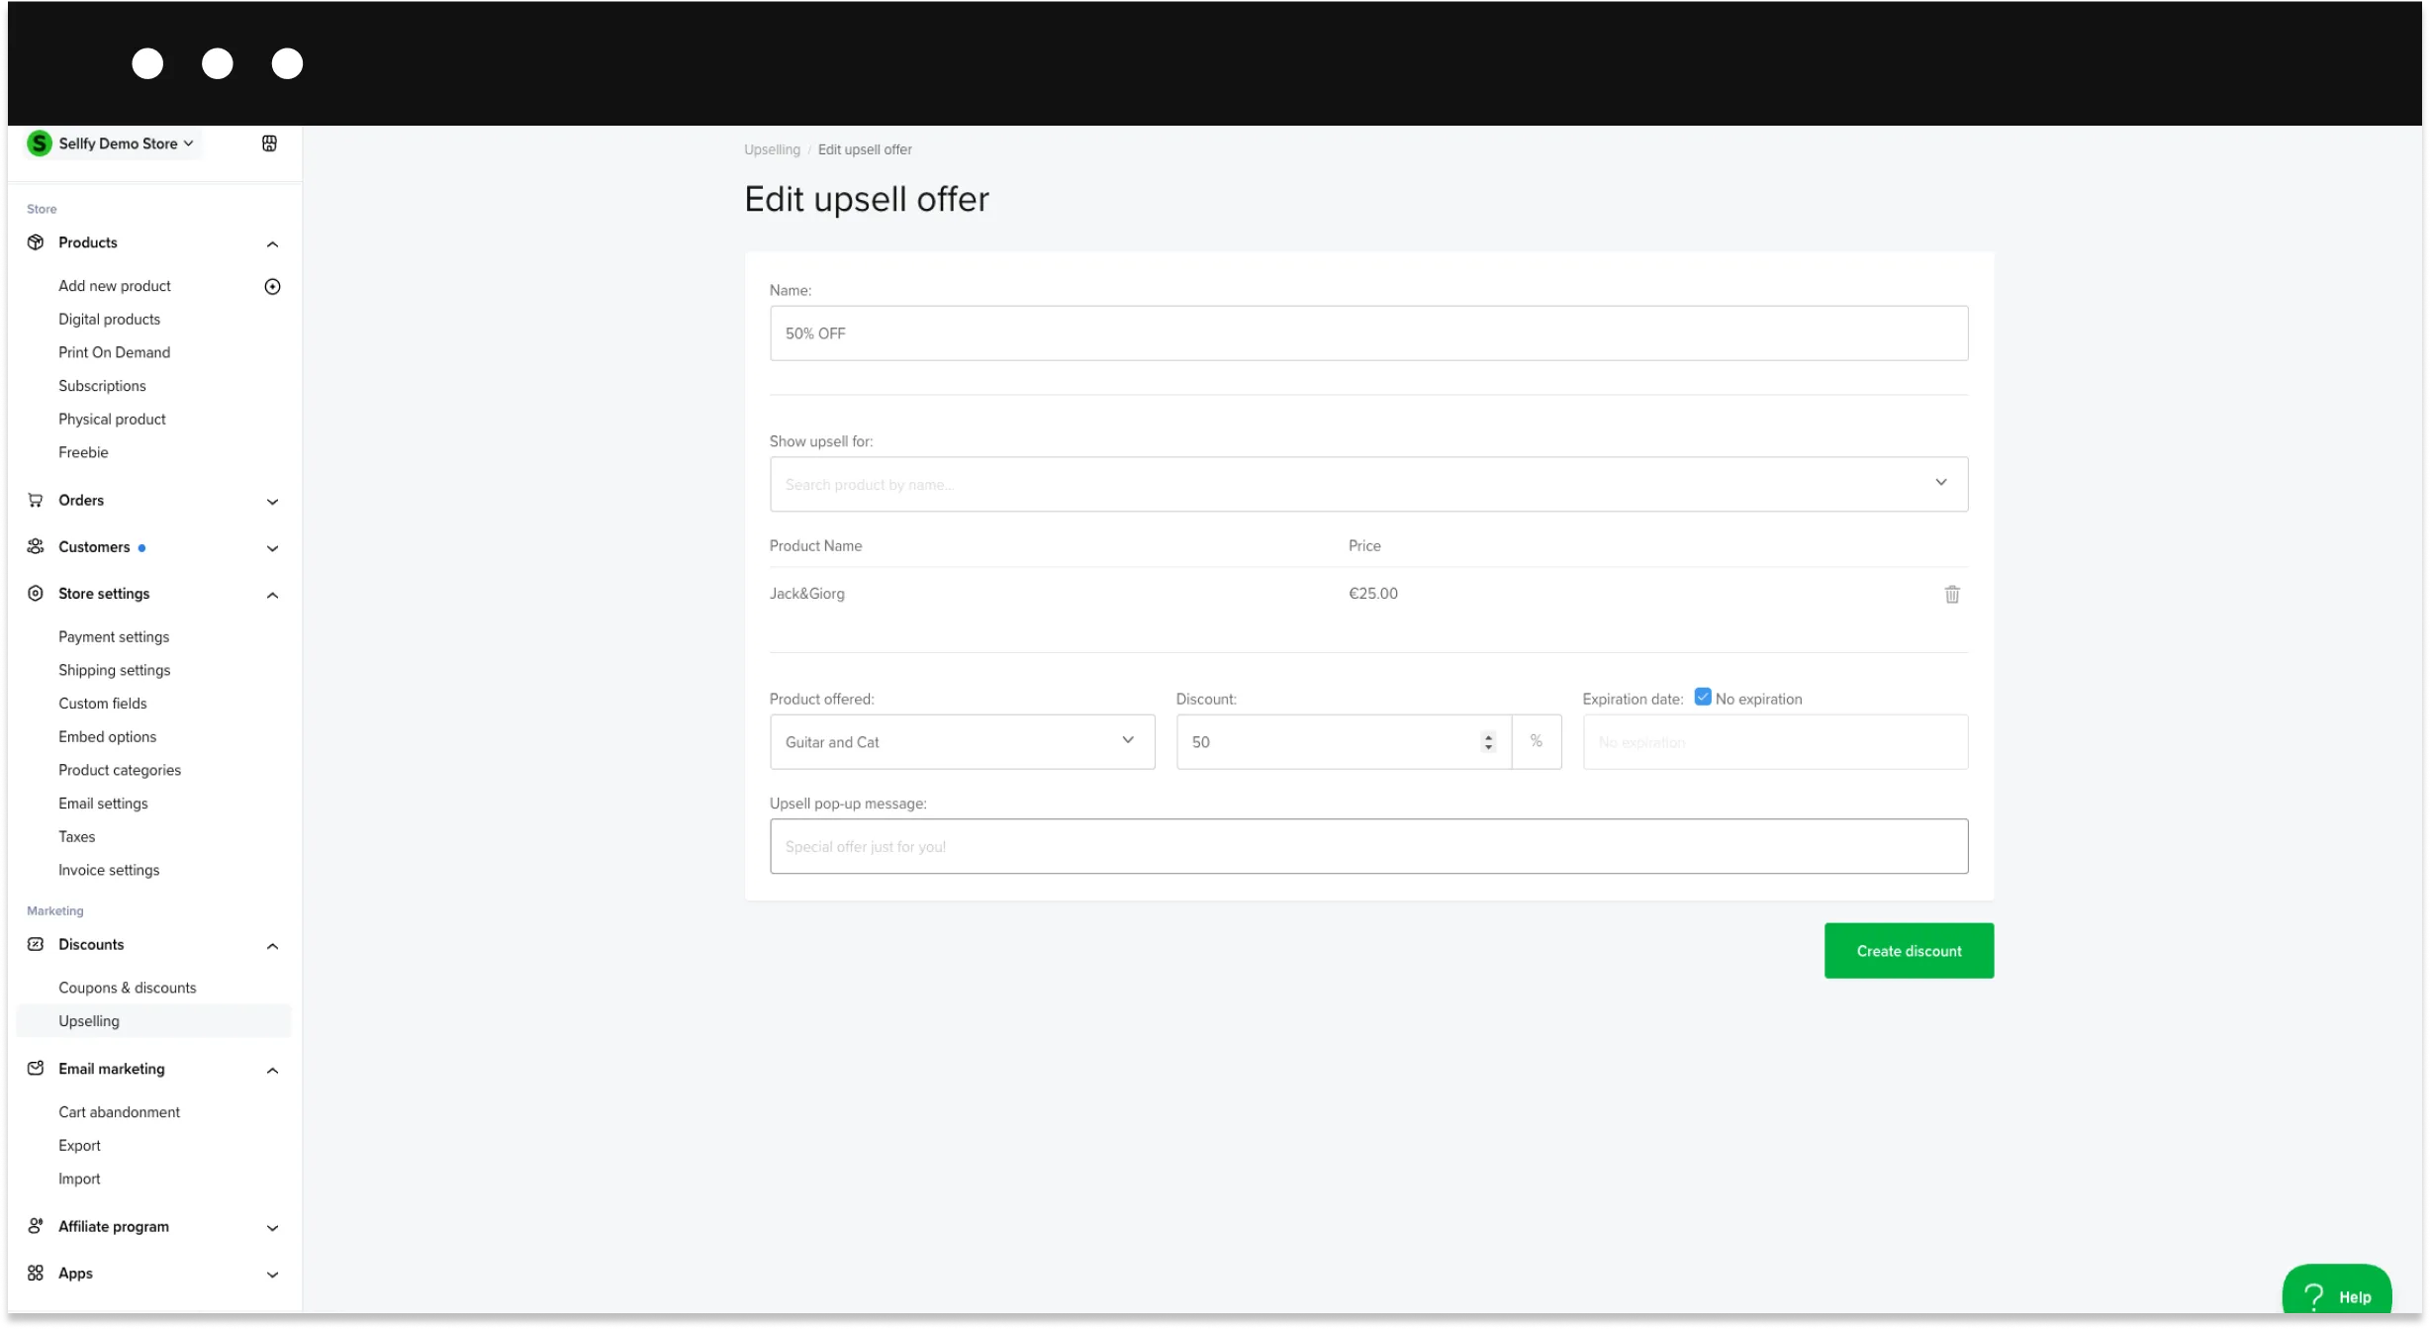Click the Discount value field showing 50
Image resolution: width=2430 pixels, height=1329 pixels.
pyautogui.click(x=1344, y=742)
